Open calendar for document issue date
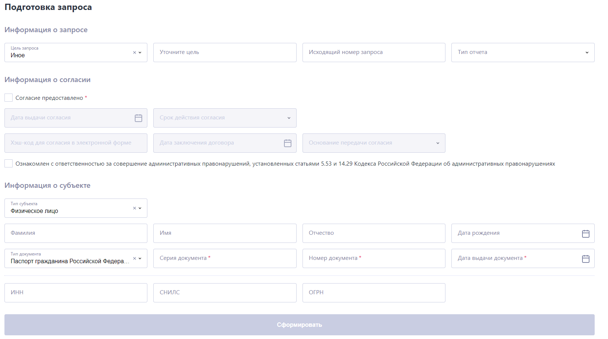Image resolution: width=608 pixels, height=339 pixels. [585, 259]
